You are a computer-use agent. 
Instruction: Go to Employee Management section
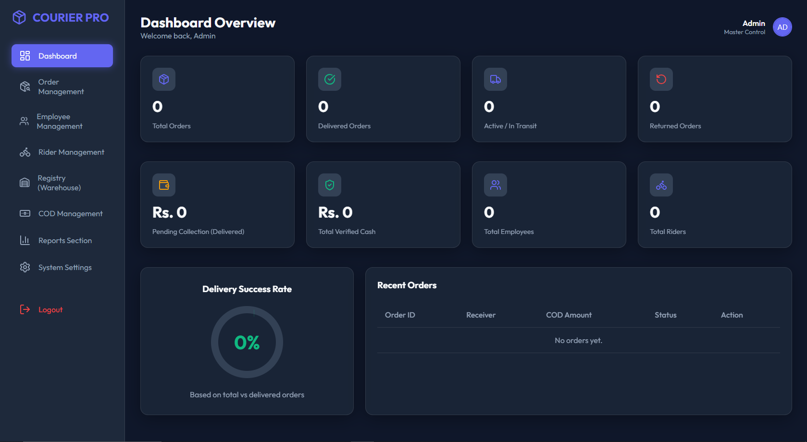pyautogui.click(x=60, y=122)
